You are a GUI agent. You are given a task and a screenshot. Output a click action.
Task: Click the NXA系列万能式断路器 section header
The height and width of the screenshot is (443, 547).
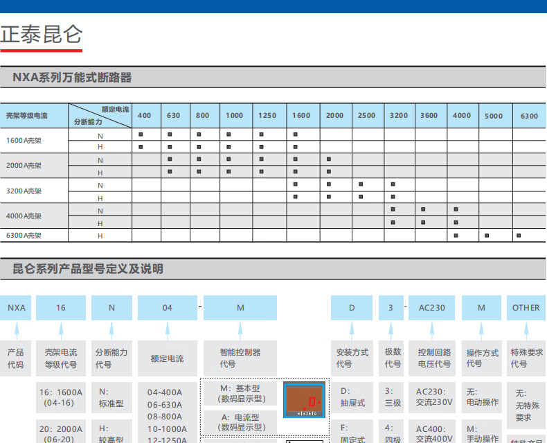pyautogui.click(x=72, y=78)
